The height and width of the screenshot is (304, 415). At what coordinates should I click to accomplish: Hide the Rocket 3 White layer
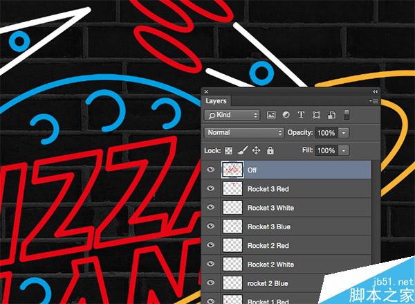211,207
